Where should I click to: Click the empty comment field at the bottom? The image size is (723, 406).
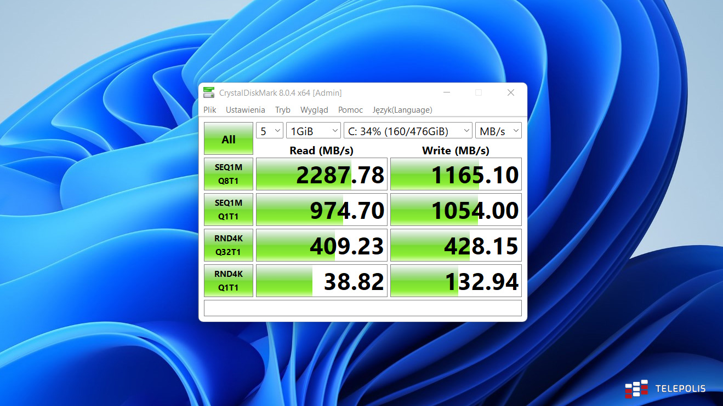click(362, 308)
